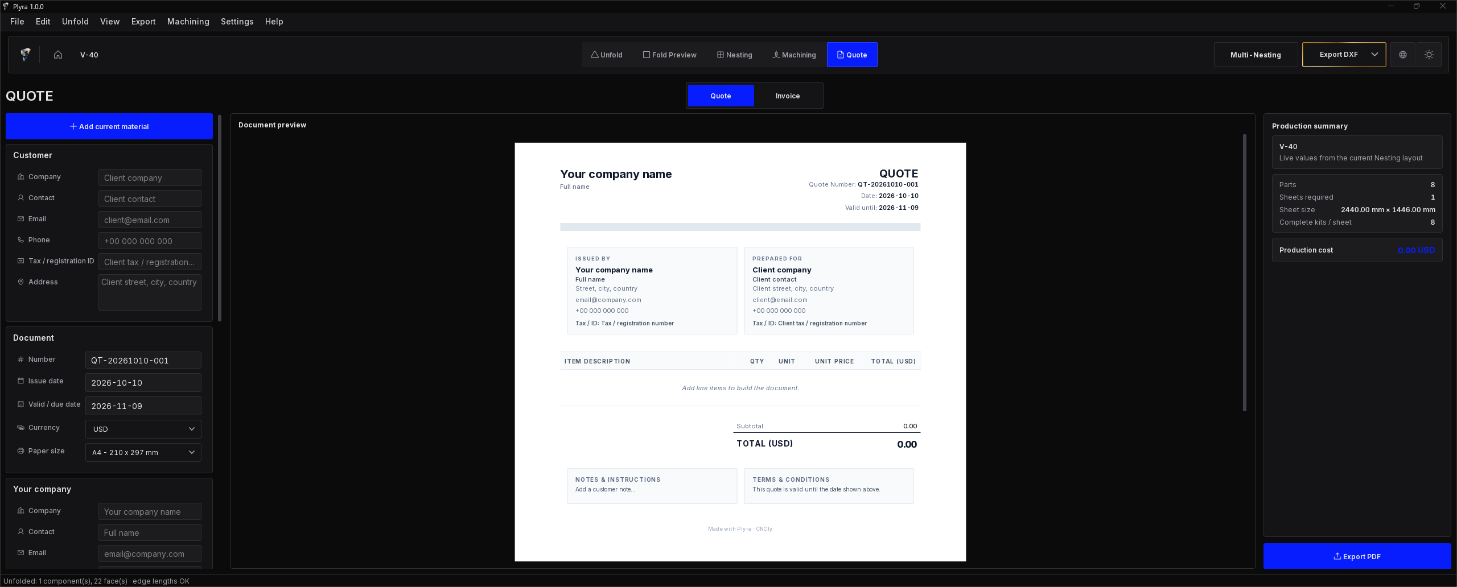Click the Phone handset icon

click(21, 240)
